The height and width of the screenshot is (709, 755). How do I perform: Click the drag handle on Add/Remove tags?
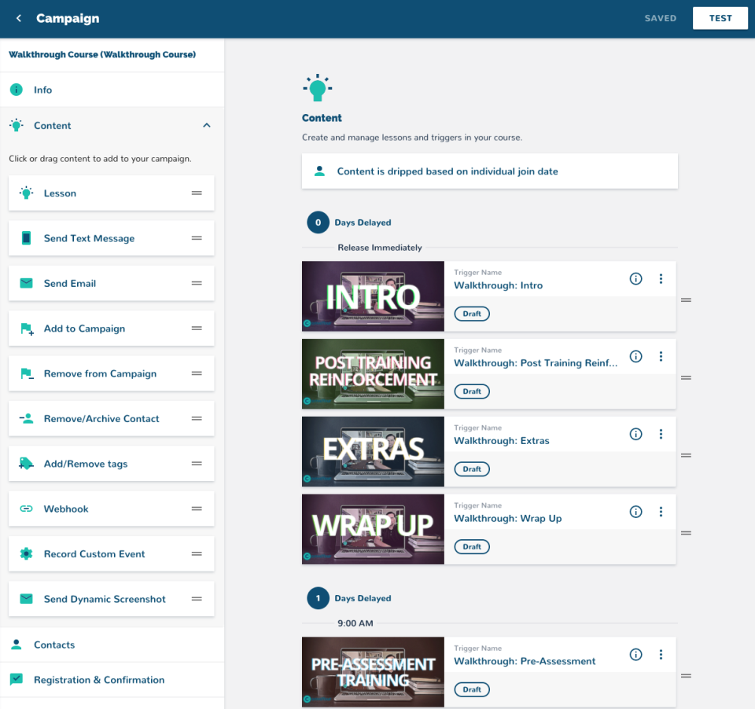(197, 464)
